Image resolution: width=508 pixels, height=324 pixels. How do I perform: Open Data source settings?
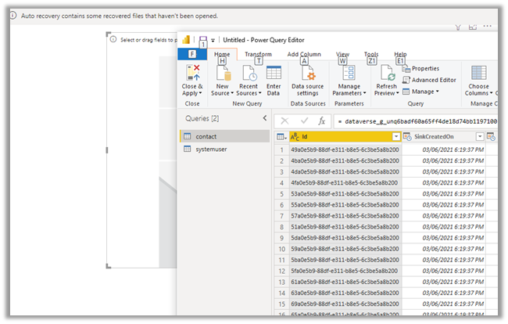point(307,74)
